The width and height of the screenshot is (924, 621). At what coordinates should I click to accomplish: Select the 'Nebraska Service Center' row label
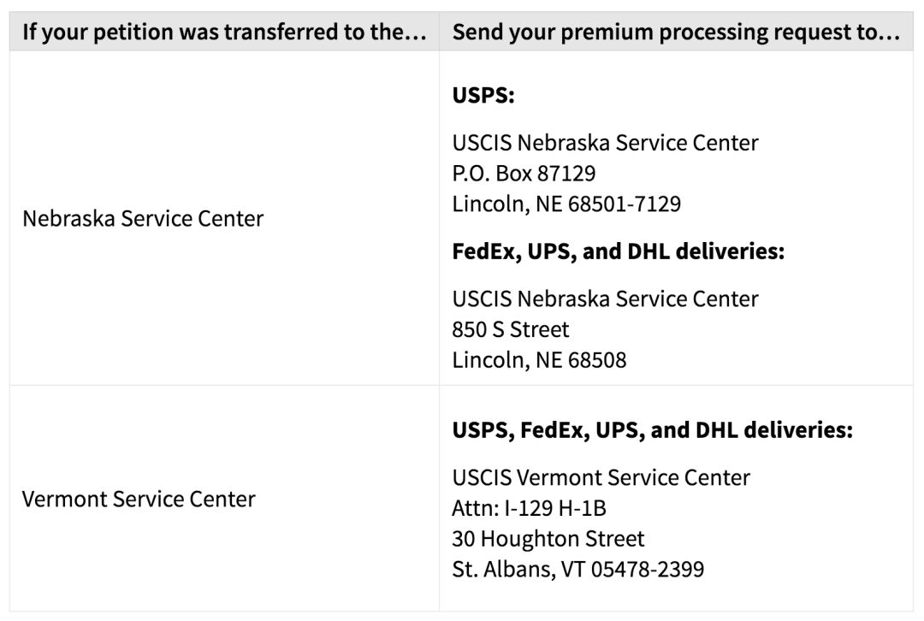[x=143, y=218]
